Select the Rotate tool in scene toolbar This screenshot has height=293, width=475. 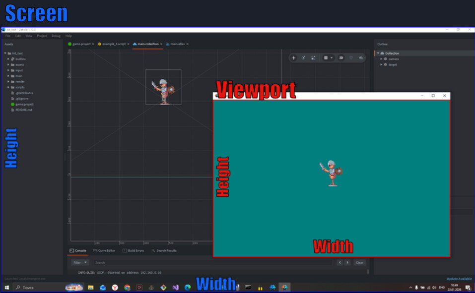[x=303, y=58]
